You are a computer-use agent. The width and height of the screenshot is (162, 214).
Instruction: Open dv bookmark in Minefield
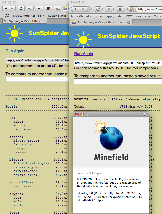[120, 16]
